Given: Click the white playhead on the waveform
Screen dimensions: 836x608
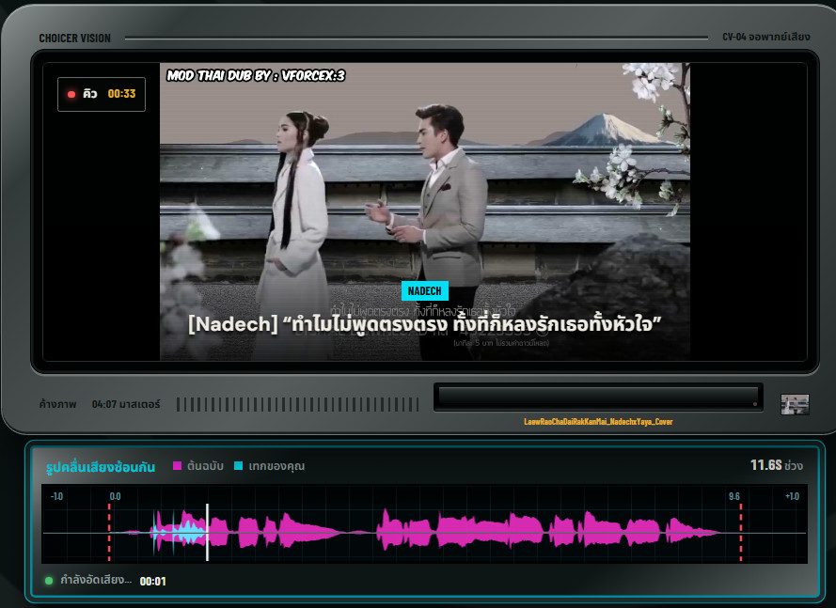Looking at the screenshot, I should coord(208,532).
